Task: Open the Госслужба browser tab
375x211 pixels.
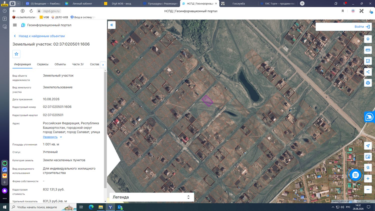Action: tap(239, 3)
